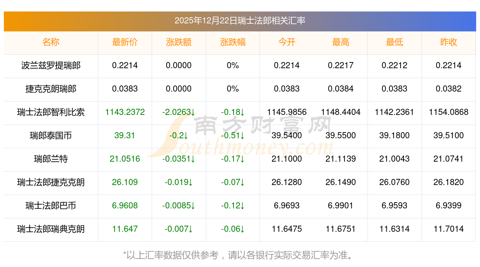Select change percent -0.17↓

coord(233,159)
